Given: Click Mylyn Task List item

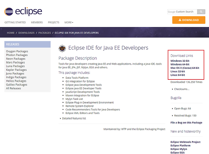Looking at the screenshot, I should click(74, 99).
